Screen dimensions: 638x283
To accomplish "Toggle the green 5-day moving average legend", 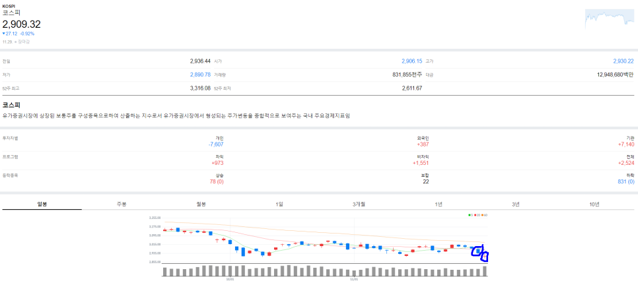I will (470, 214).
